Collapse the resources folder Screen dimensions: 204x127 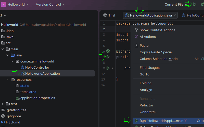point(7,80)
